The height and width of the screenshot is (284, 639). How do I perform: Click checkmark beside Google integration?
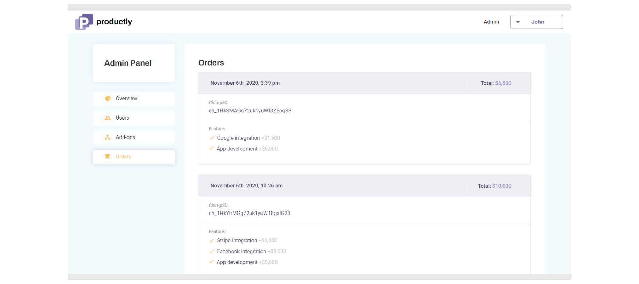(212, 138)
